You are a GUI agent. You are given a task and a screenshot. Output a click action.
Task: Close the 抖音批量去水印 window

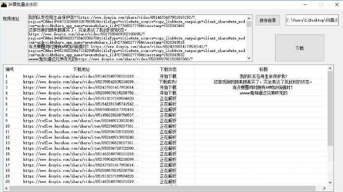coord(337,4)
